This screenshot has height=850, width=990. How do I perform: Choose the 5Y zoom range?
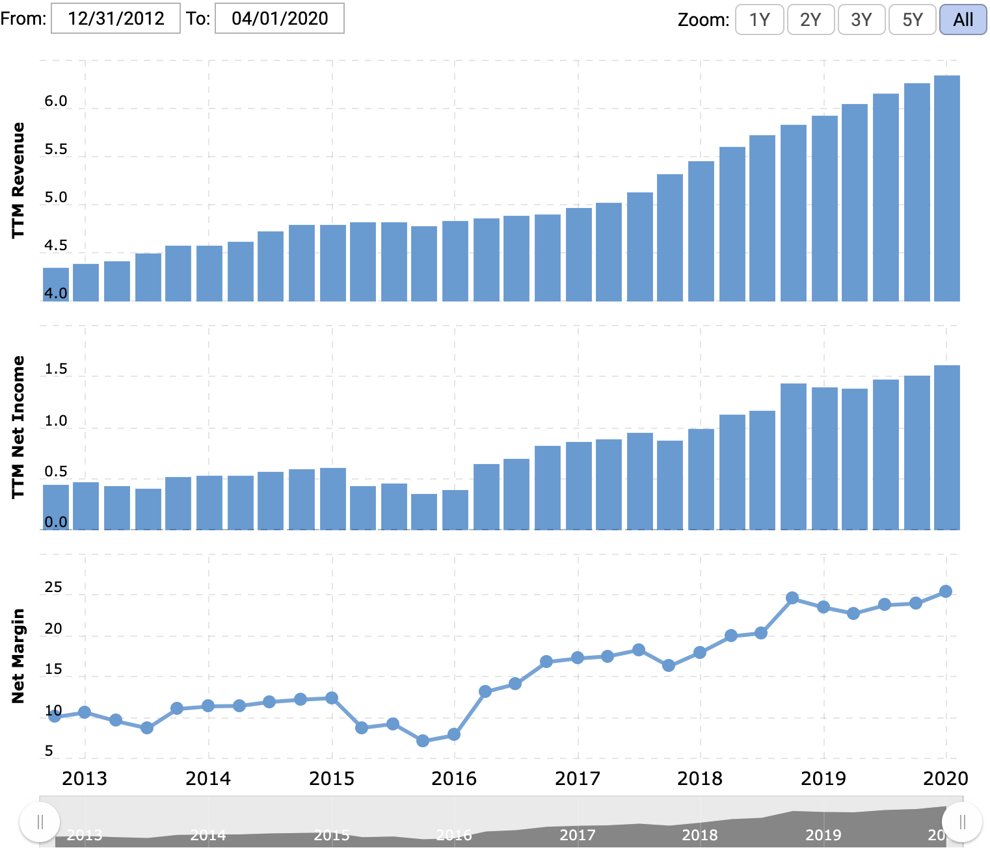point(913,19)
